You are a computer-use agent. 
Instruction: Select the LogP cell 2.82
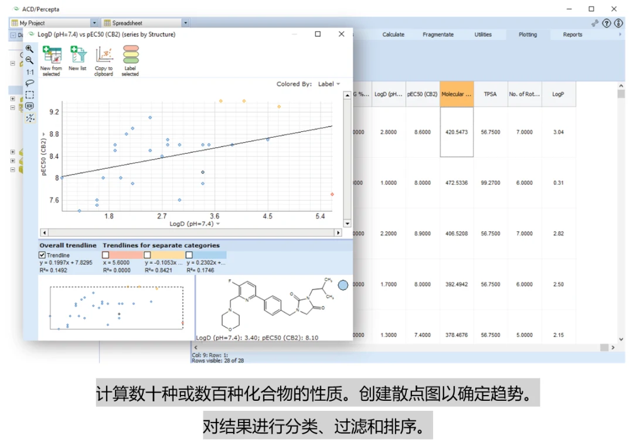coord(559,234)
